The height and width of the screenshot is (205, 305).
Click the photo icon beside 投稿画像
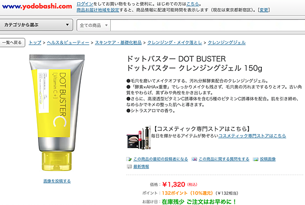(256, 159)
